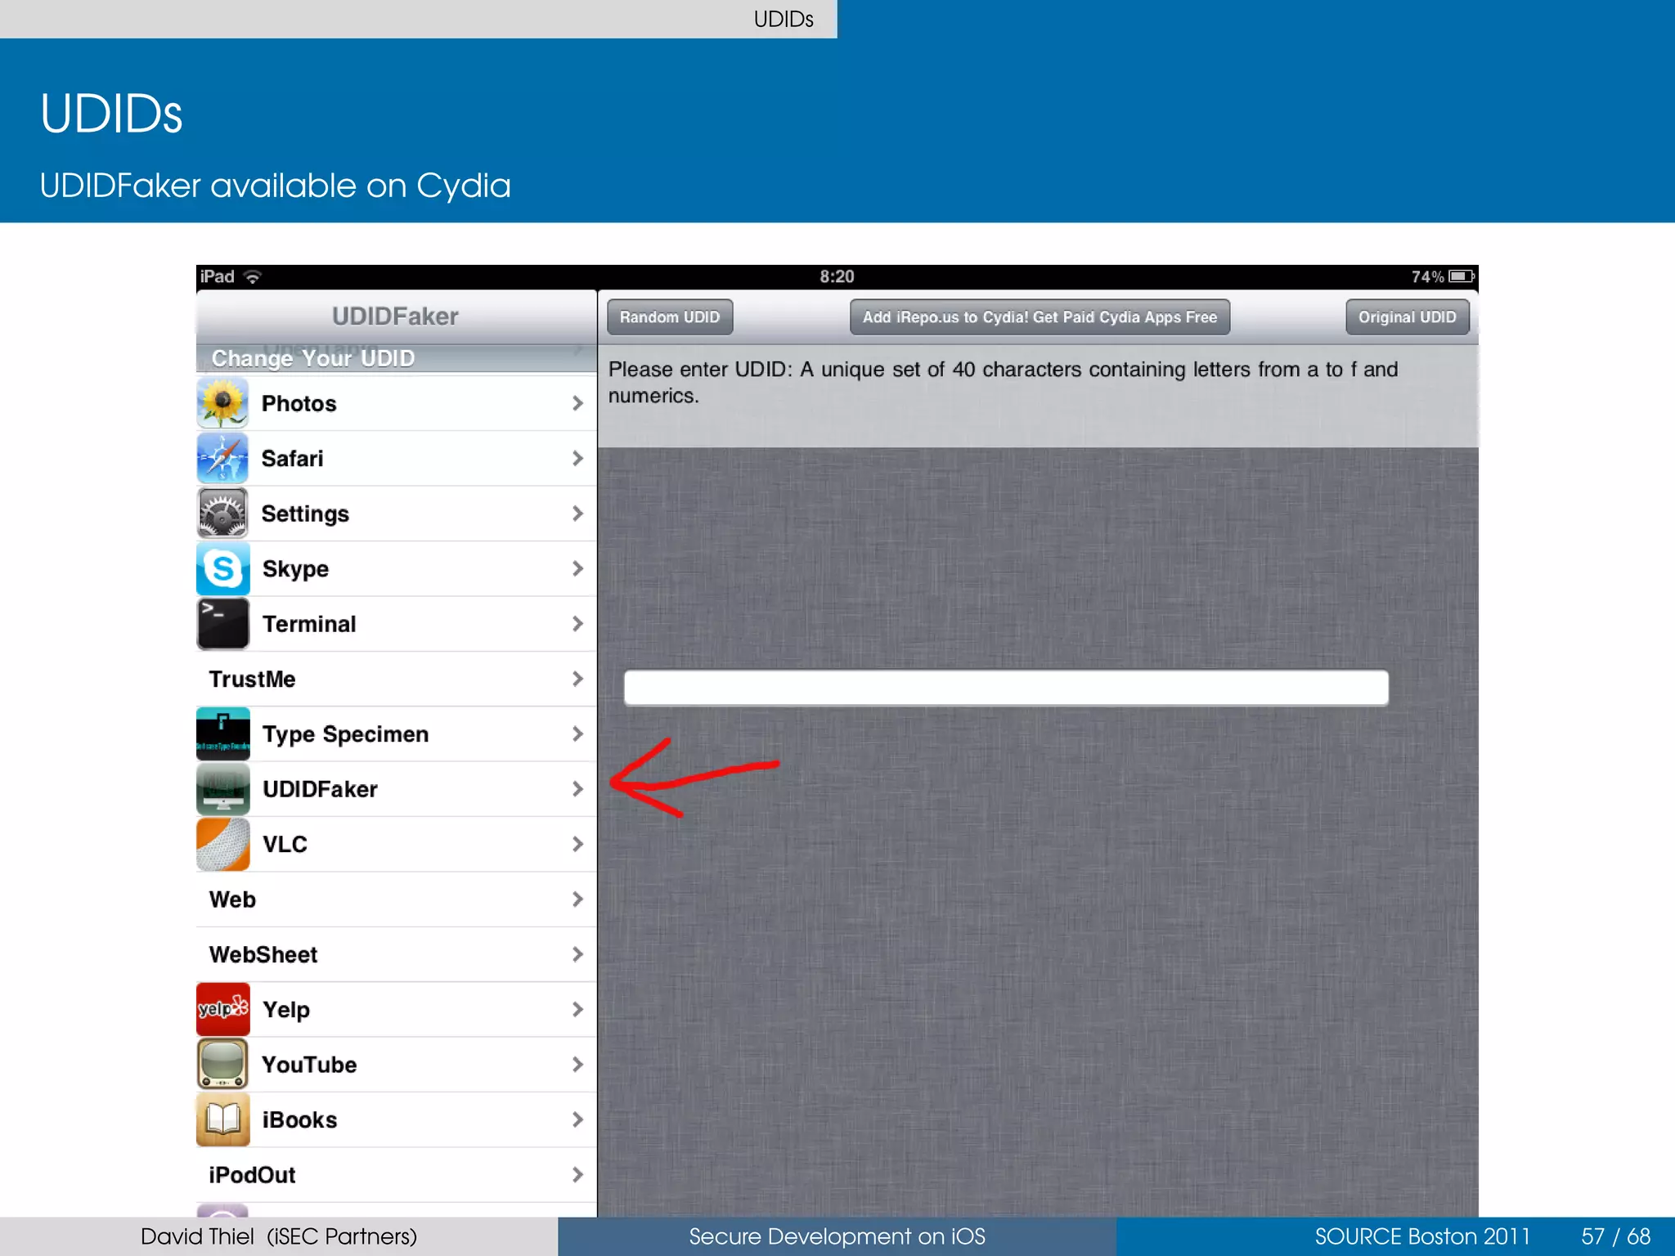This screenshot has height=1256, width=1675.
Task: Expand the TrustMe row chevron
Action: [x=577, y=679]
